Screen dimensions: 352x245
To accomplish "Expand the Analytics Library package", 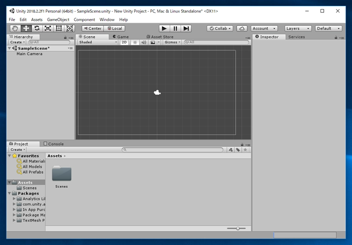I will point(14,199).
